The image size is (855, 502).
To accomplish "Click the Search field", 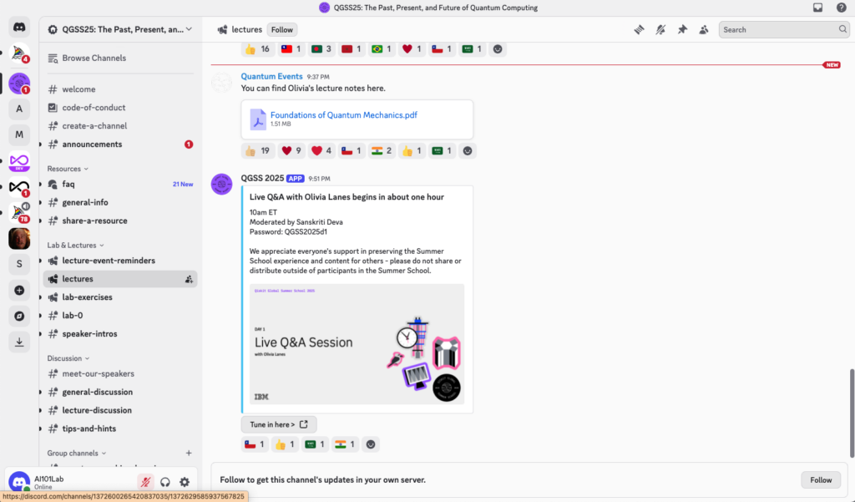I will click(x=783, y=29).
